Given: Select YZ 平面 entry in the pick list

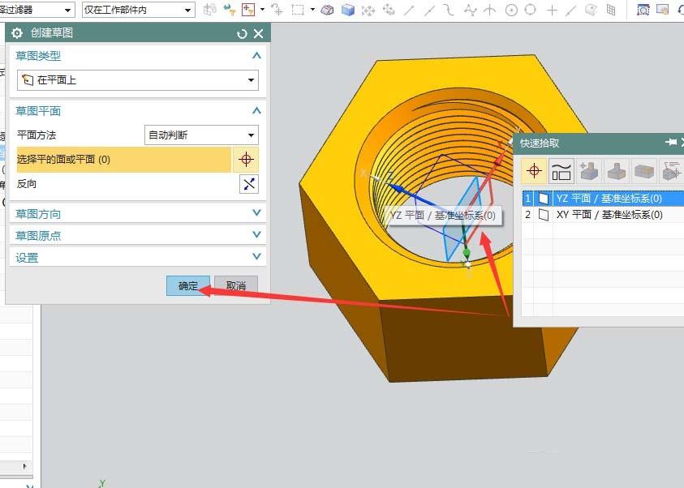Looking at the screenshot, I should [x=609, y=199].
